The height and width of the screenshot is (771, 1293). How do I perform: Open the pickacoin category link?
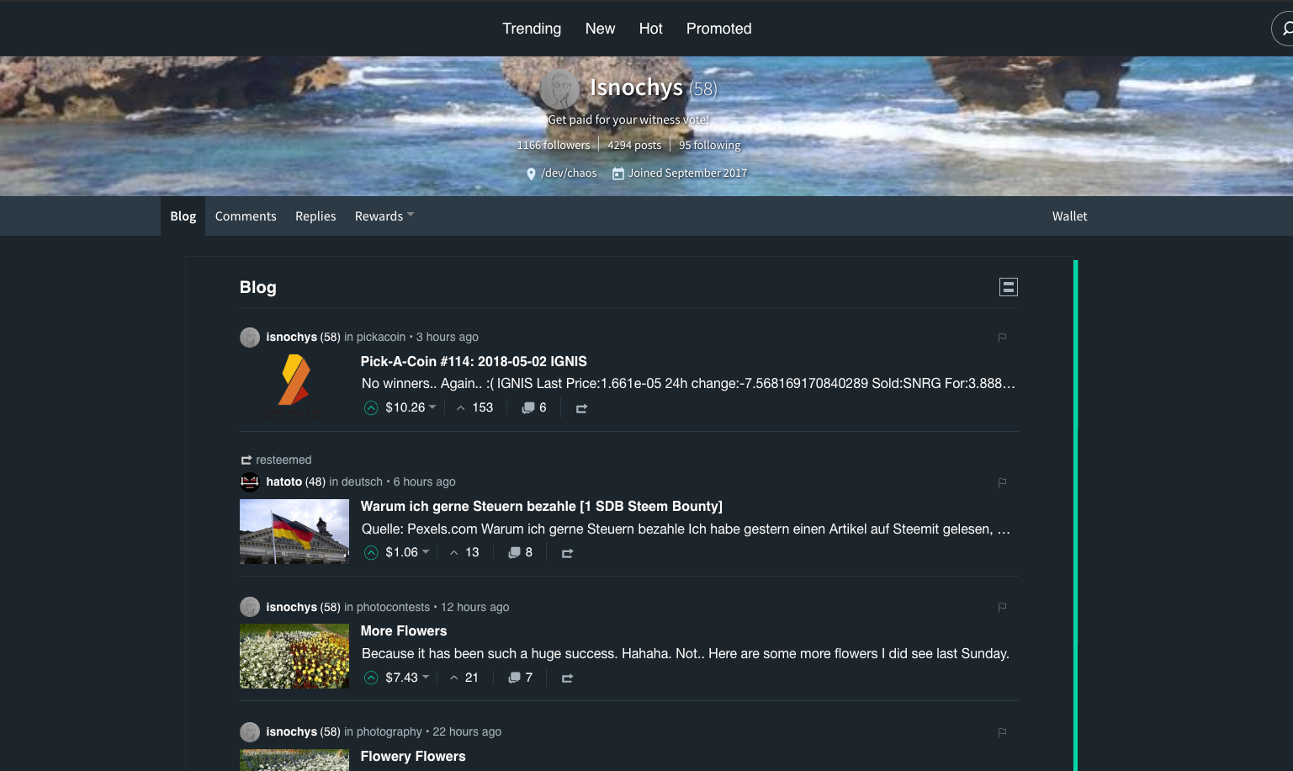(381, 337)
